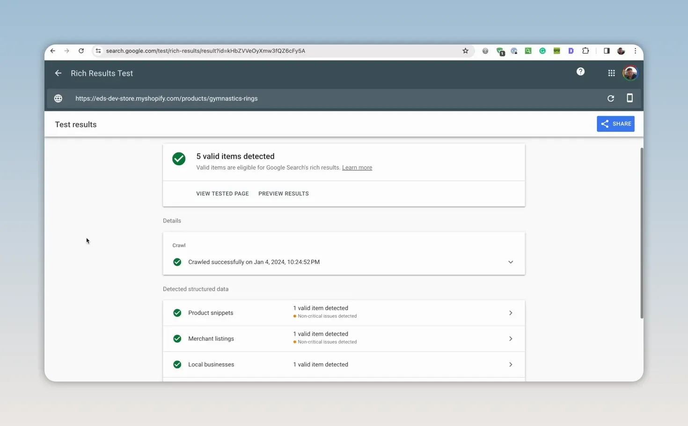Open the Google account avatar

(630, 73)
